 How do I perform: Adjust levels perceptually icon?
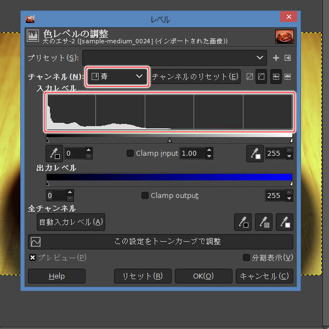(261, 76)
